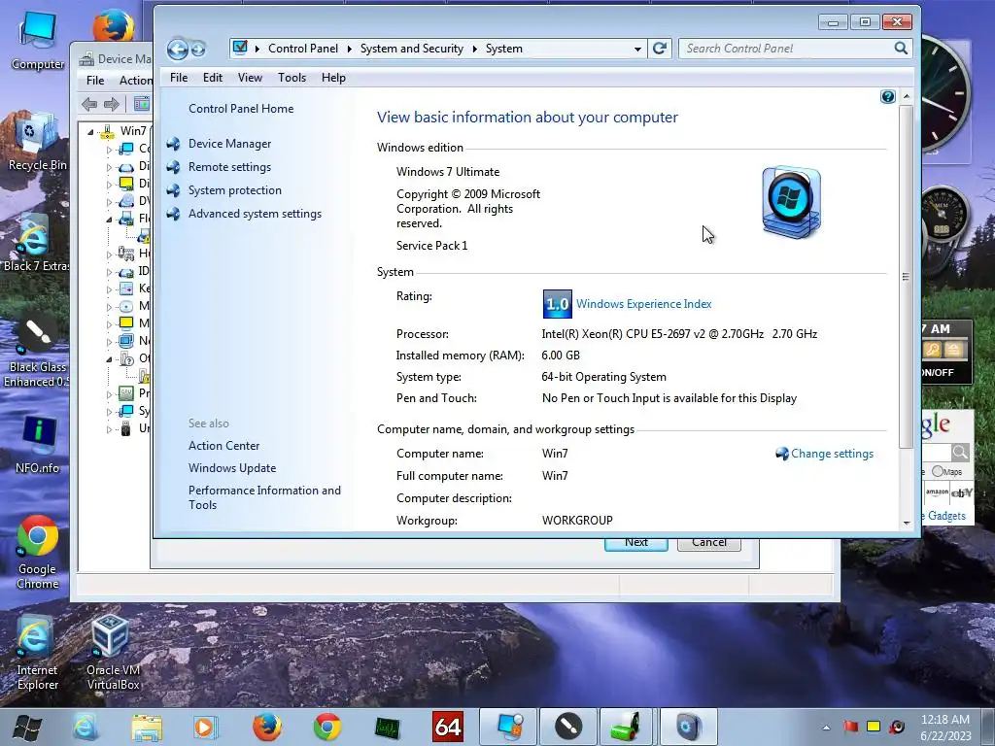Screen dimensions: 995x746
Task: Open Action Center under See also
Action: [x=224, y=446]
